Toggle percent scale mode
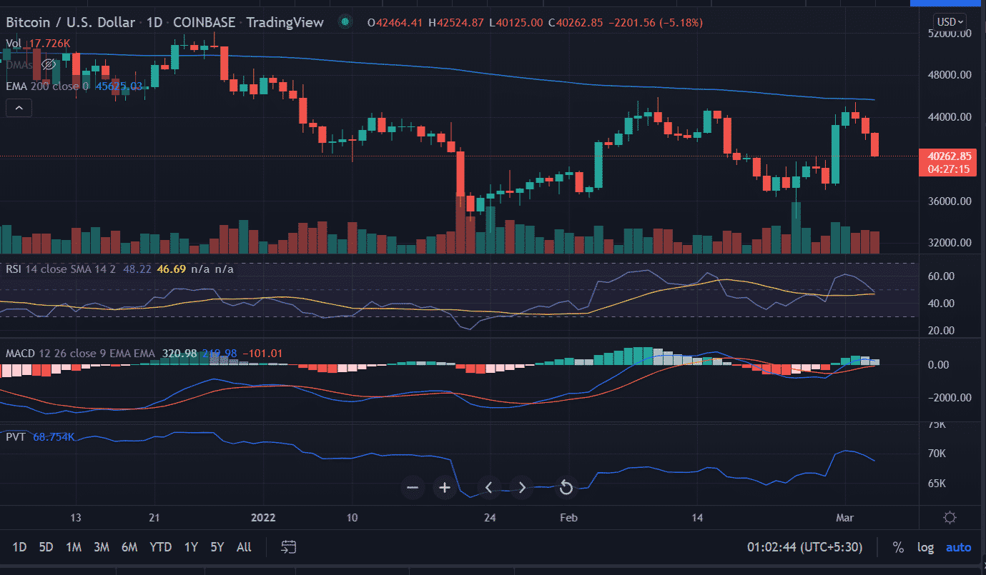Image resolution: width=986 pixels, height=575 pixels. pyautogui.click(x=898, y=547)
